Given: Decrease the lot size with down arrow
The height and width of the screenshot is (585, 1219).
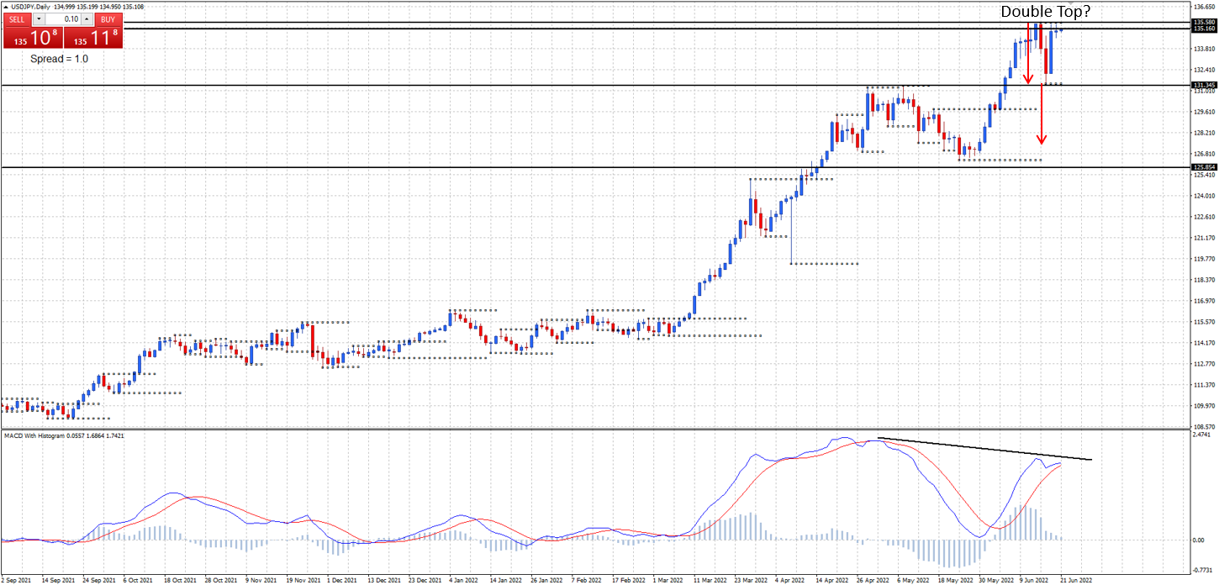Looking at the screenshot, I should pyautogui.click(x=37, y=19).
